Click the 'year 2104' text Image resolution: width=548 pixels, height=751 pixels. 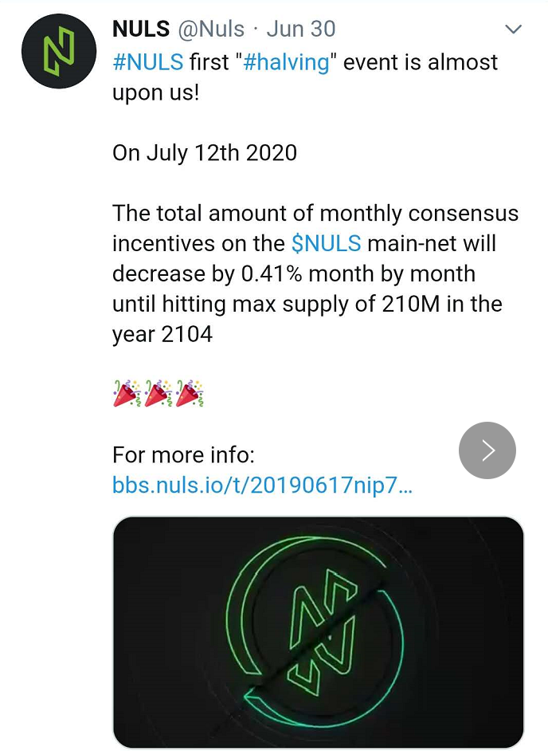point(162,334)
